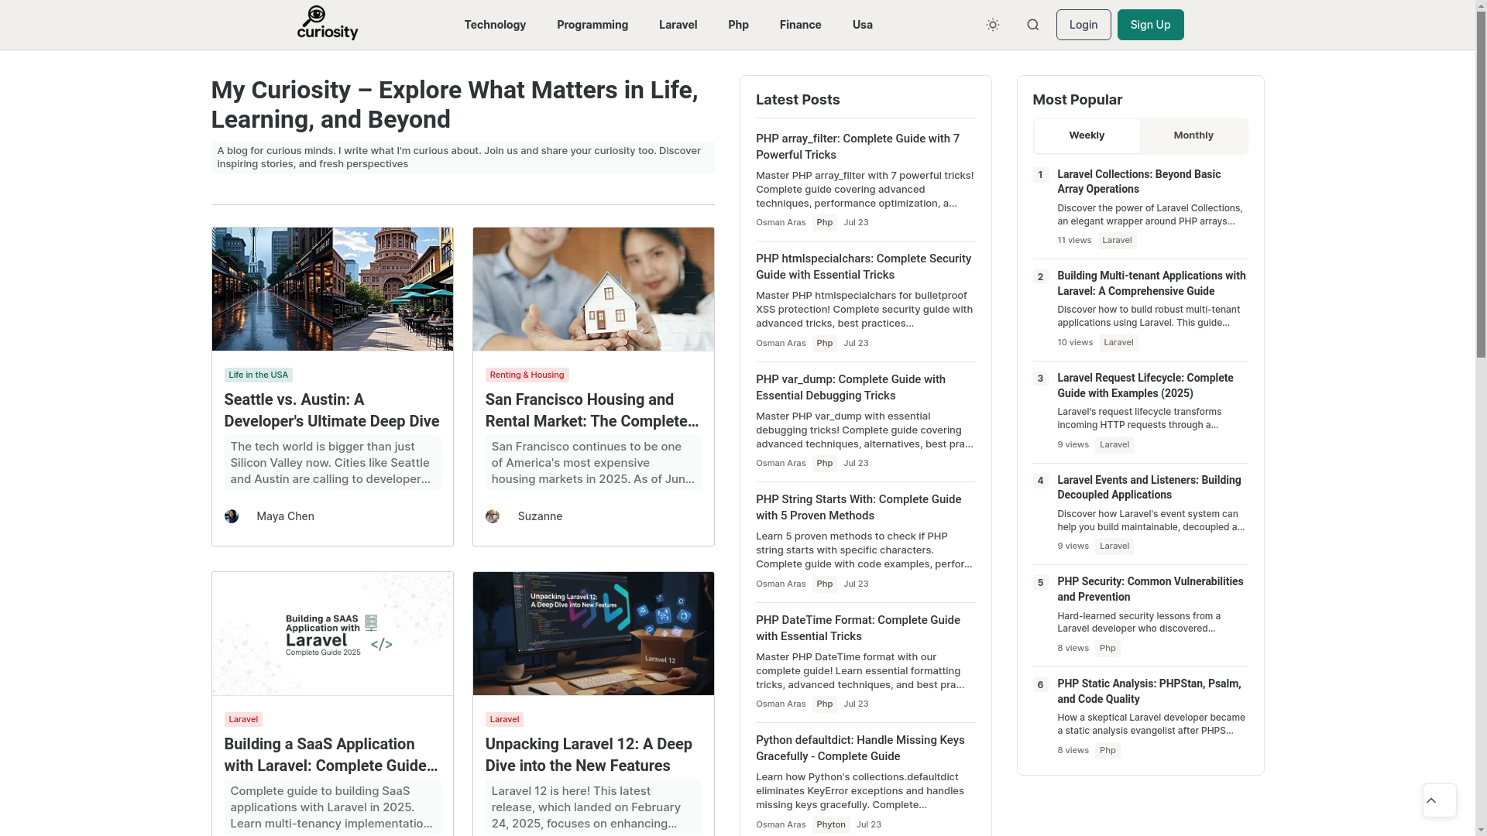Open PHP DateTime Format Complete Guide post
Viewport: 1487px width, 836px height.
(857, 628)
